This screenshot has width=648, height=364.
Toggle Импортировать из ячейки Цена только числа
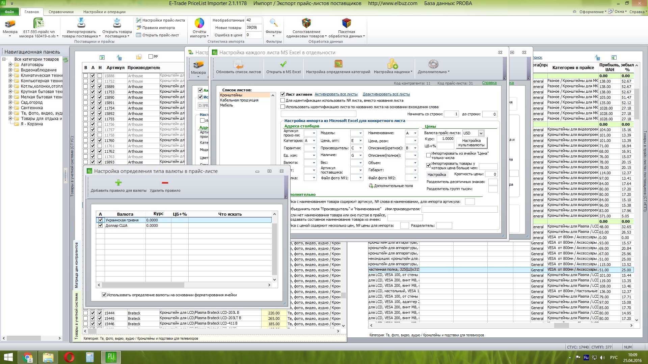pos(429,155)
